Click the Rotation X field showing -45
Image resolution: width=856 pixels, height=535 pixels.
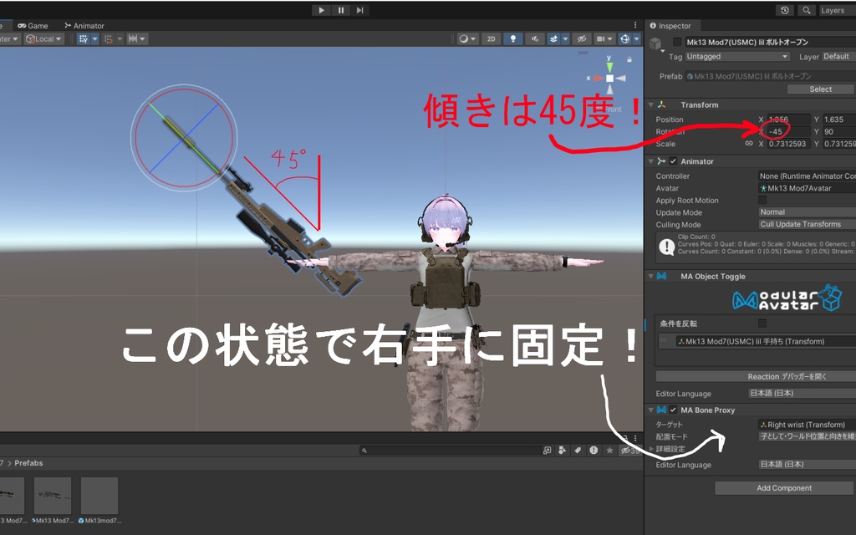coord(789,131)
